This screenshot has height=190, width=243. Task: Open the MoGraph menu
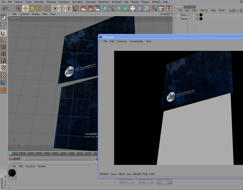tap(117, 2)
